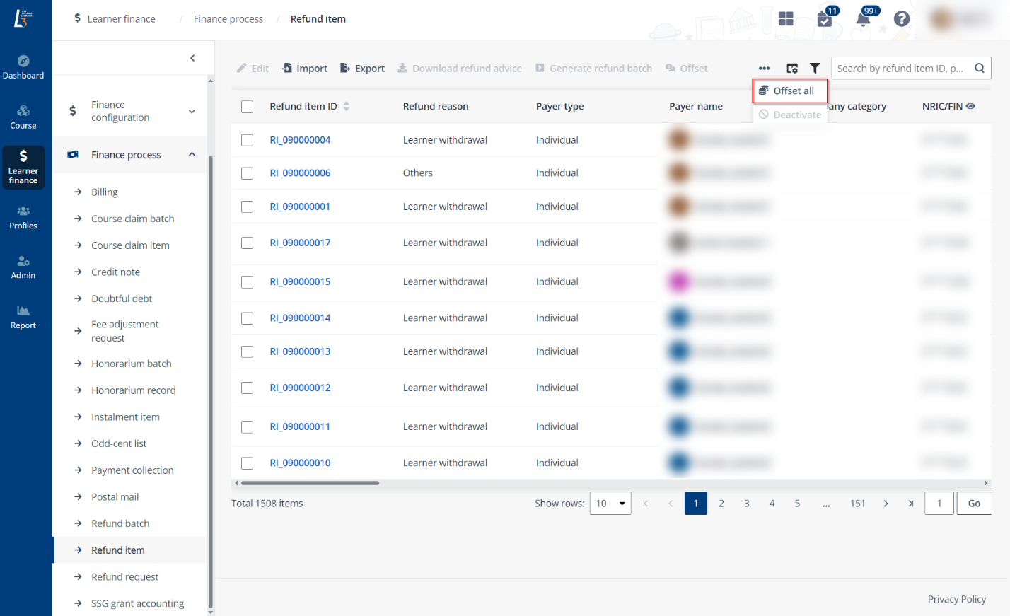
Task: Collapse the Finance process section
Action: (x=192, y=155)
